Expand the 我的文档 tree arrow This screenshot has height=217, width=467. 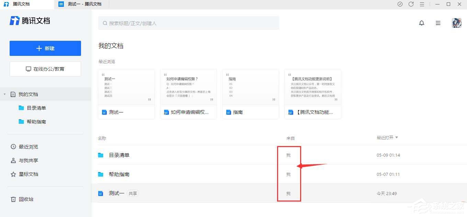(x=4, y=94)
